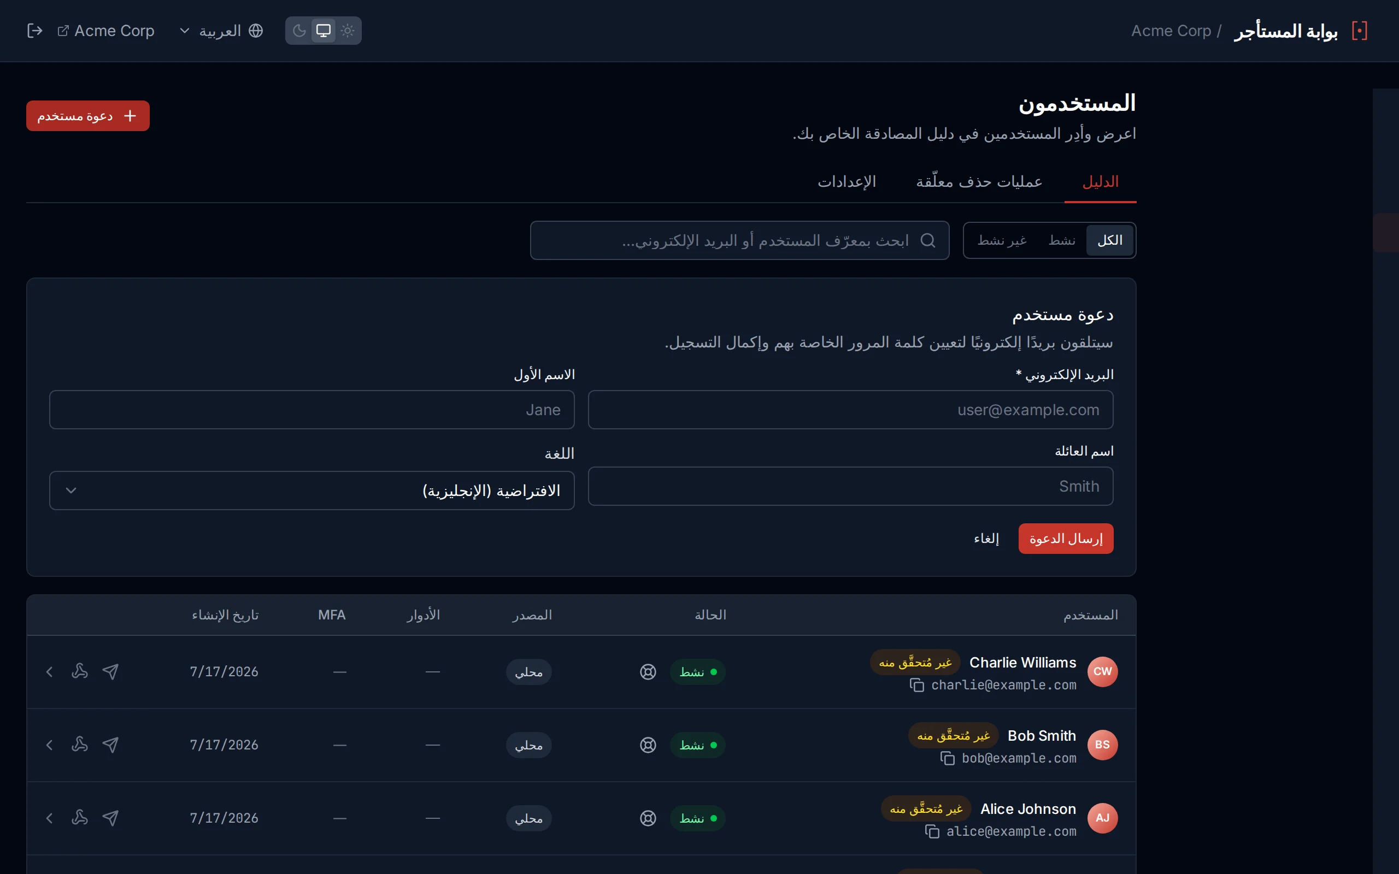Select the الكل filter
This screenshot has height=874, width=1399.
click(1110, 240)
